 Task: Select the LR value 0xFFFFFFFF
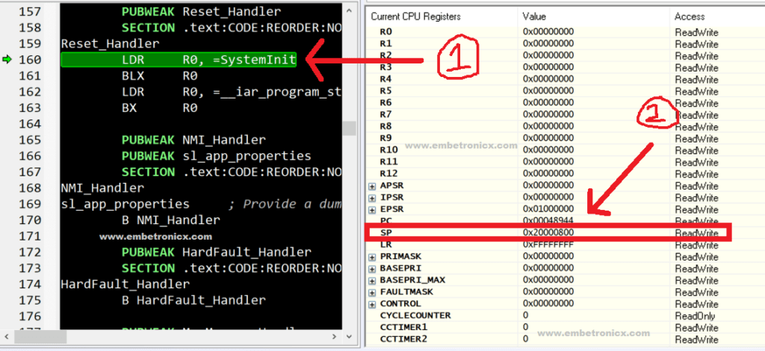(548, 244)
